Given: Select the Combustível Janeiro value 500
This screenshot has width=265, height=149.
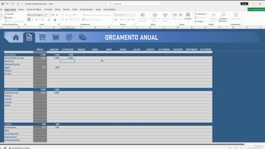Looking at the screenshot, I should click(57, 127).
